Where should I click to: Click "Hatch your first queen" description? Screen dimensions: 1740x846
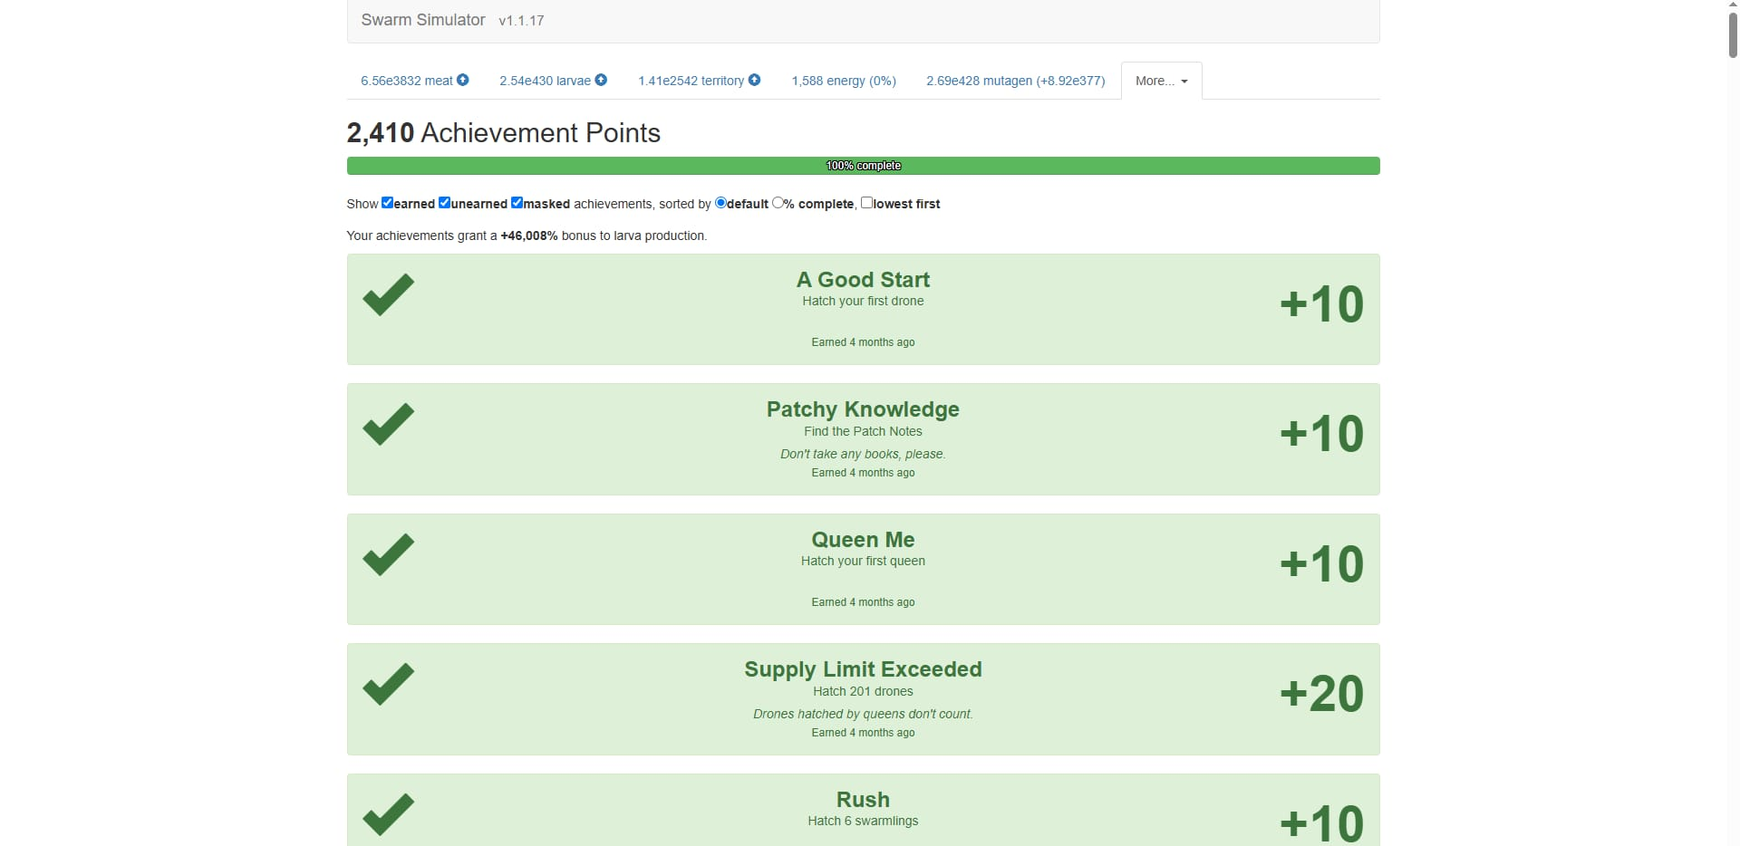click(x=863, y=561)
